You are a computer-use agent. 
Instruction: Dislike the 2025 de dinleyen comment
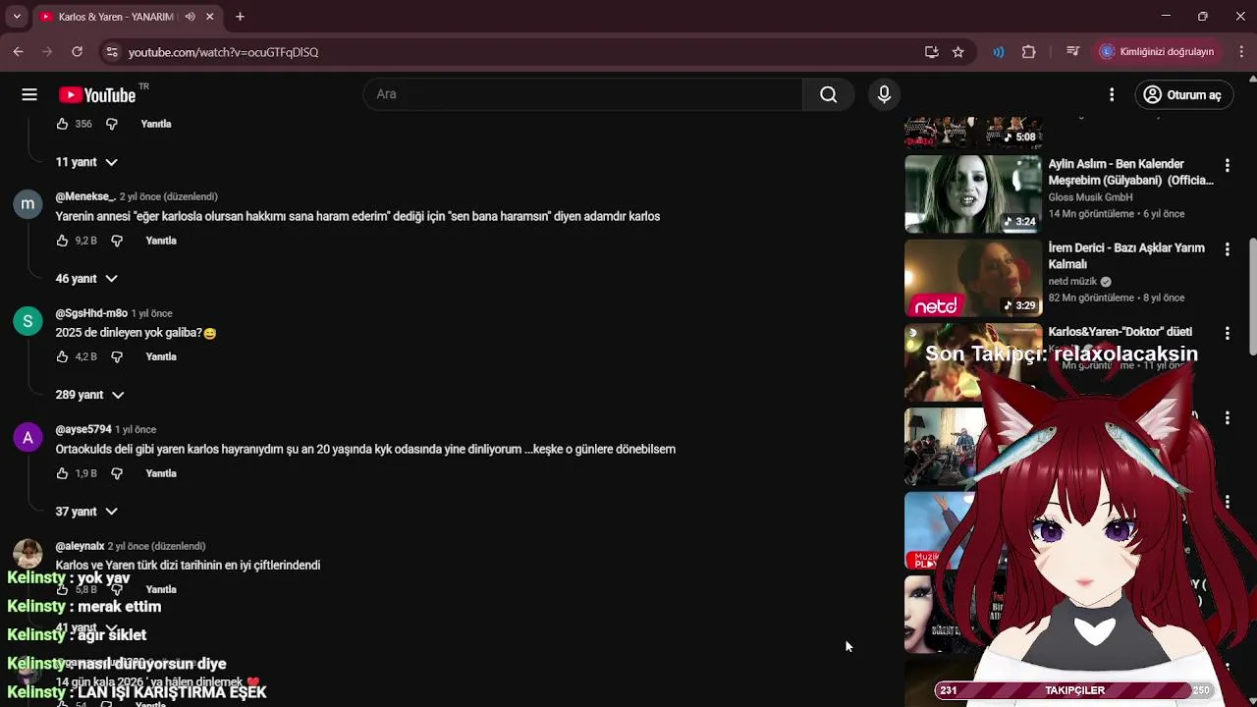[x=117, y=356]
